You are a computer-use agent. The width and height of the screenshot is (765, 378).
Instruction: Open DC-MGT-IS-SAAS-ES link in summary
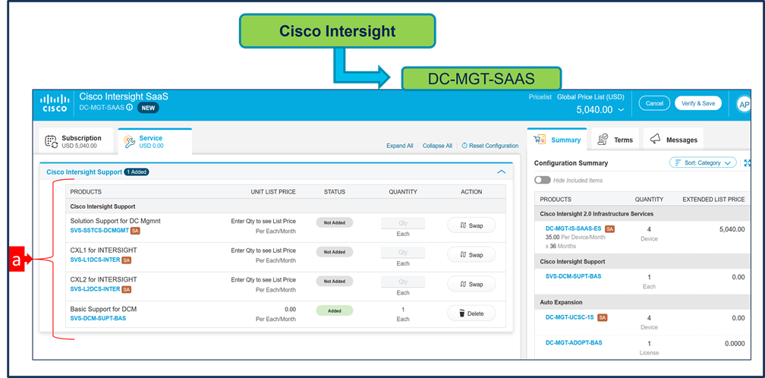tap(574, 228)
